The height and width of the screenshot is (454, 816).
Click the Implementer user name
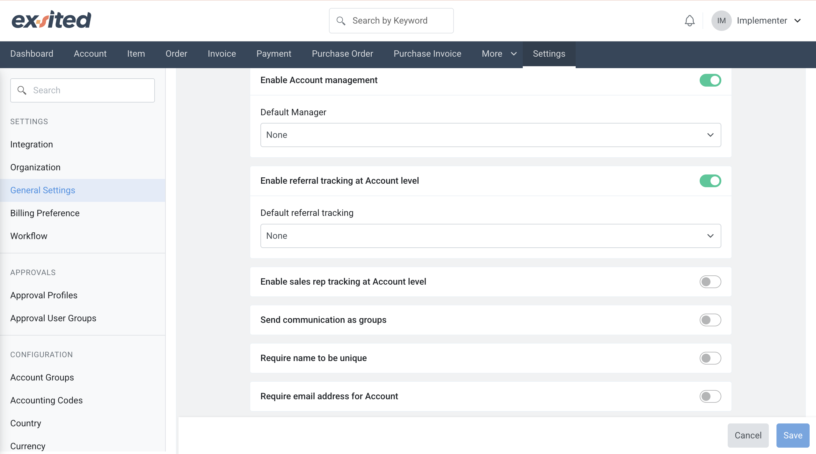click(762, 21)
